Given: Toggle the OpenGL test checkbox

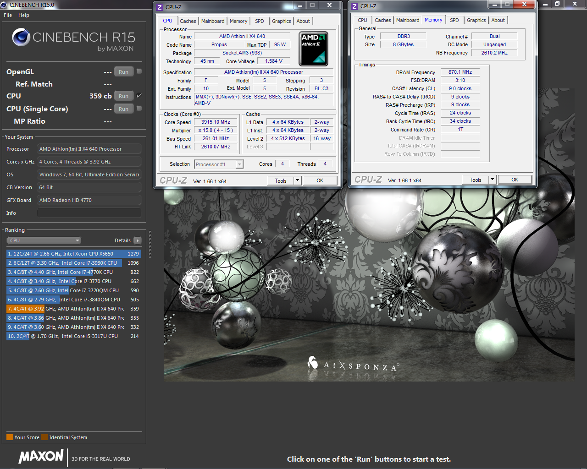Looking at the screenshot, I should pyautogui.click(x=139, y=71).
